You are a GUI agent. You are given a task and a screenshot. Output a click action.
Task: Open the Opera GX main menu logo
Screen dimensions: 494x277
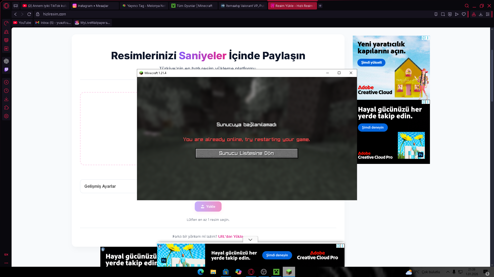point(6,6)
